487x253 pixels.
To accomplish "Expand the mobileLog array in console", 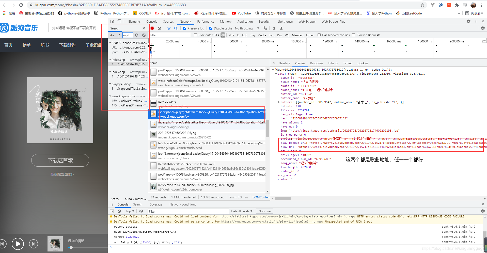I will (132, 242).
